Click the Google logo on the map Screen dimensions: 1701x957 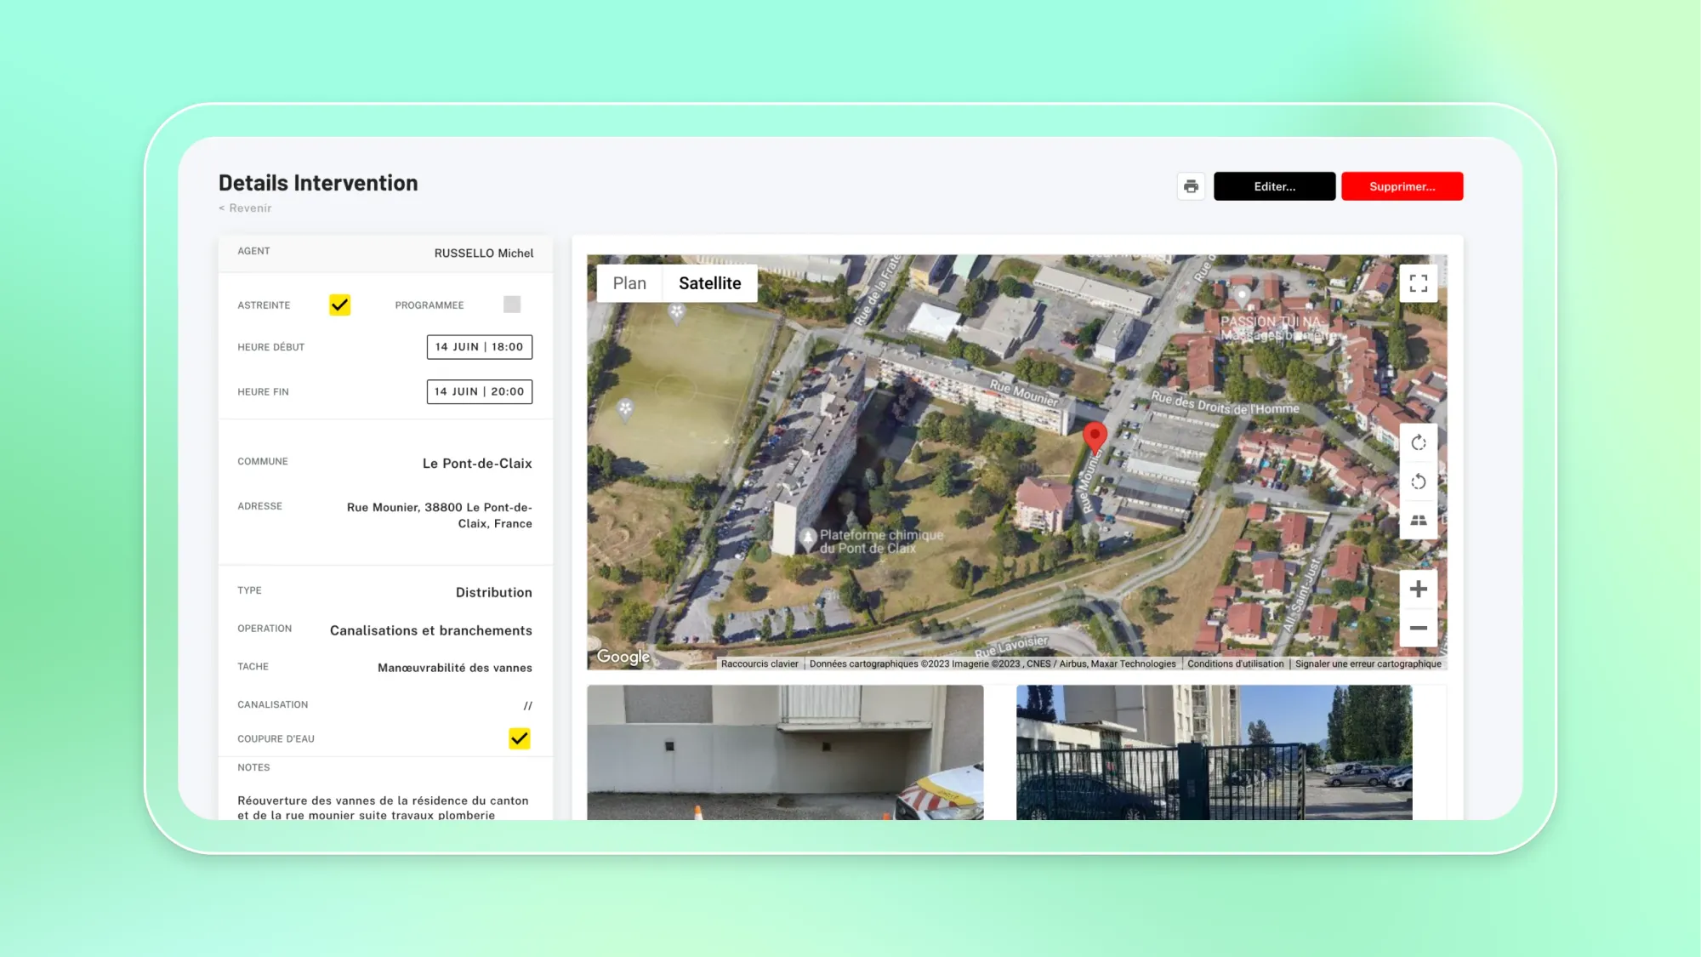(x=623, y=656)
